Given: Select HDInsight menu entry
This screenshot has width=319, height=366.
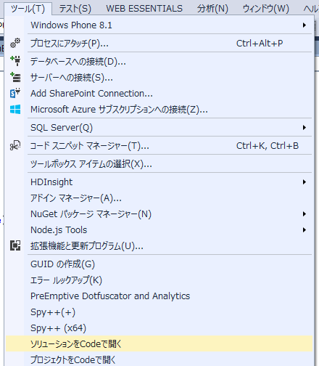Looking at the screenshot, I should pyautogui.click(x=159, y=182).
